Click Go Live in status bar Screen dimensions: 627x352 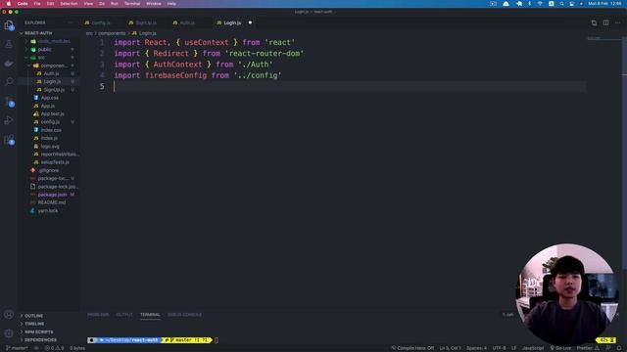point(560,348)
